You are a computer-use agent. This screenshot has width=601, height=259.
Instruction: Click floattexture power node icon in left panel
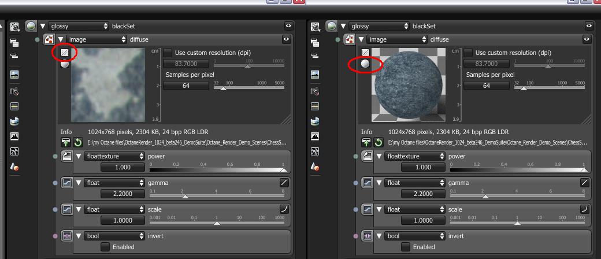tap(67, 156)
